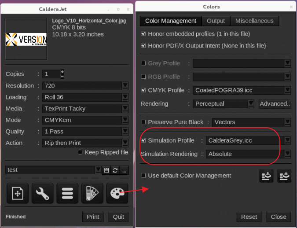Switch to the Output tab
Viewport: 297px width, 228px height.
pos(216,21)
